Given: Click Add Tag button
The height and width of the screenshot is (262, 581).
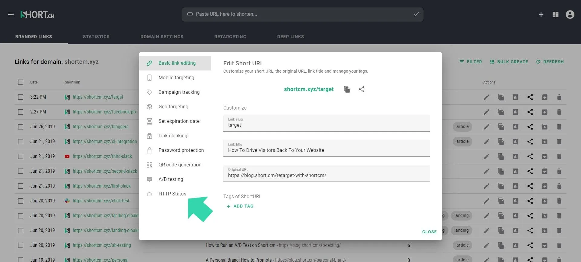Looking at the screenshot, I should tap(240, 206).
